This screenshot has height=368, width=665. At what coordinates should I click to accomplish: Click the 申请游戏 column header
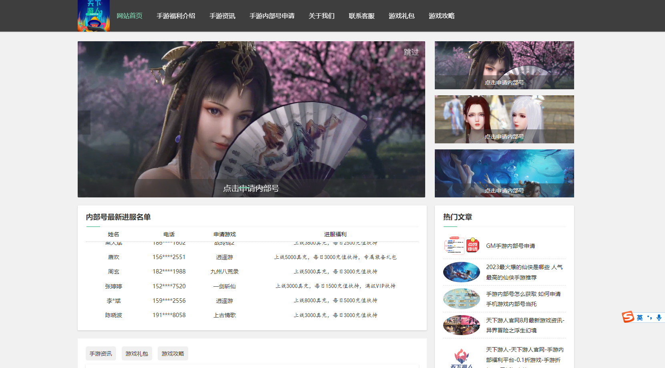pyautogui.click(x=225, y=234)
